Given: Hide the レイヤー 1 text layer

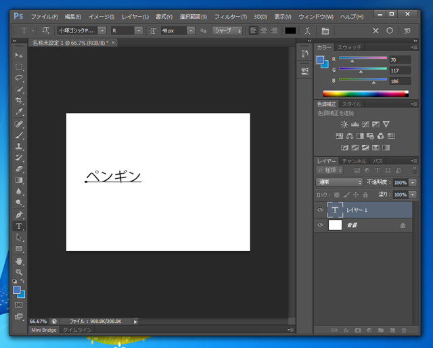Looking at the screenshot, I should pos(320,210).
